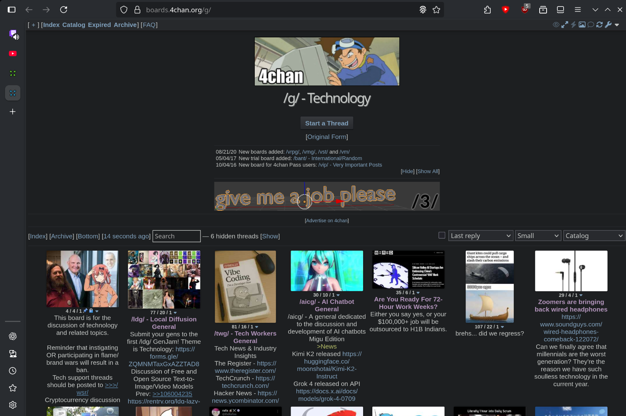The image size is (626, 416).
Task: Open browsing history clock in sidebar
Action: [x=13, y=371]
